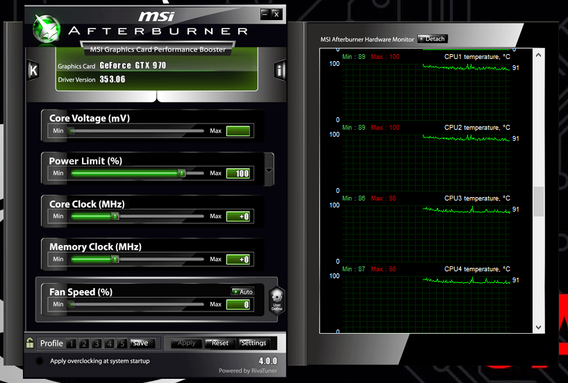568x383 pixels.
Task: Click the Core Clock value field
Action: point(238,216)
